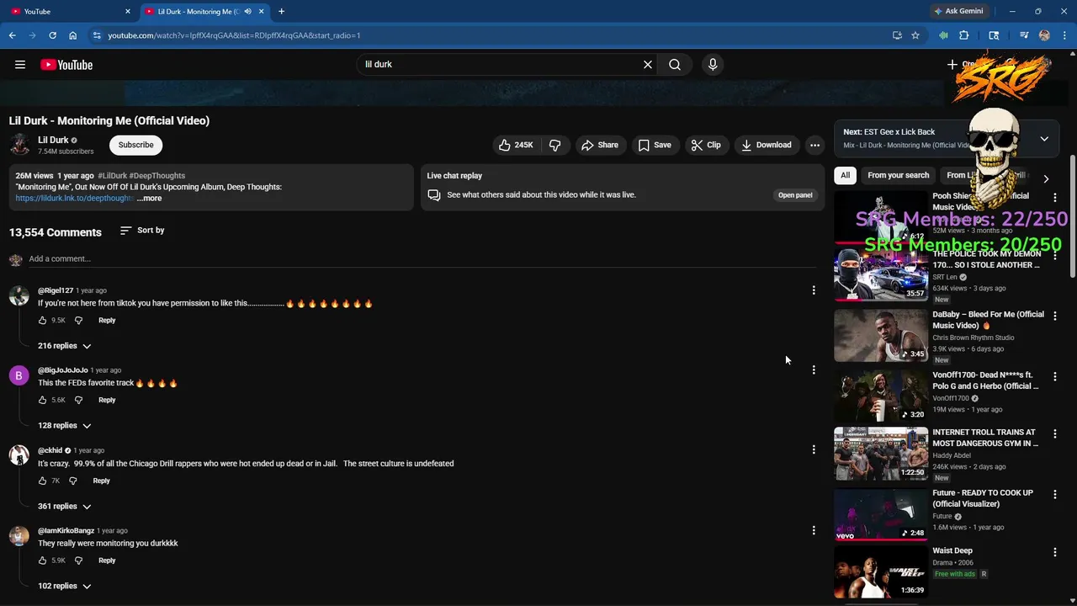1077x606 pixels.
Task: Reply to the @Rigel127 comment
Action: pos(107,321)
